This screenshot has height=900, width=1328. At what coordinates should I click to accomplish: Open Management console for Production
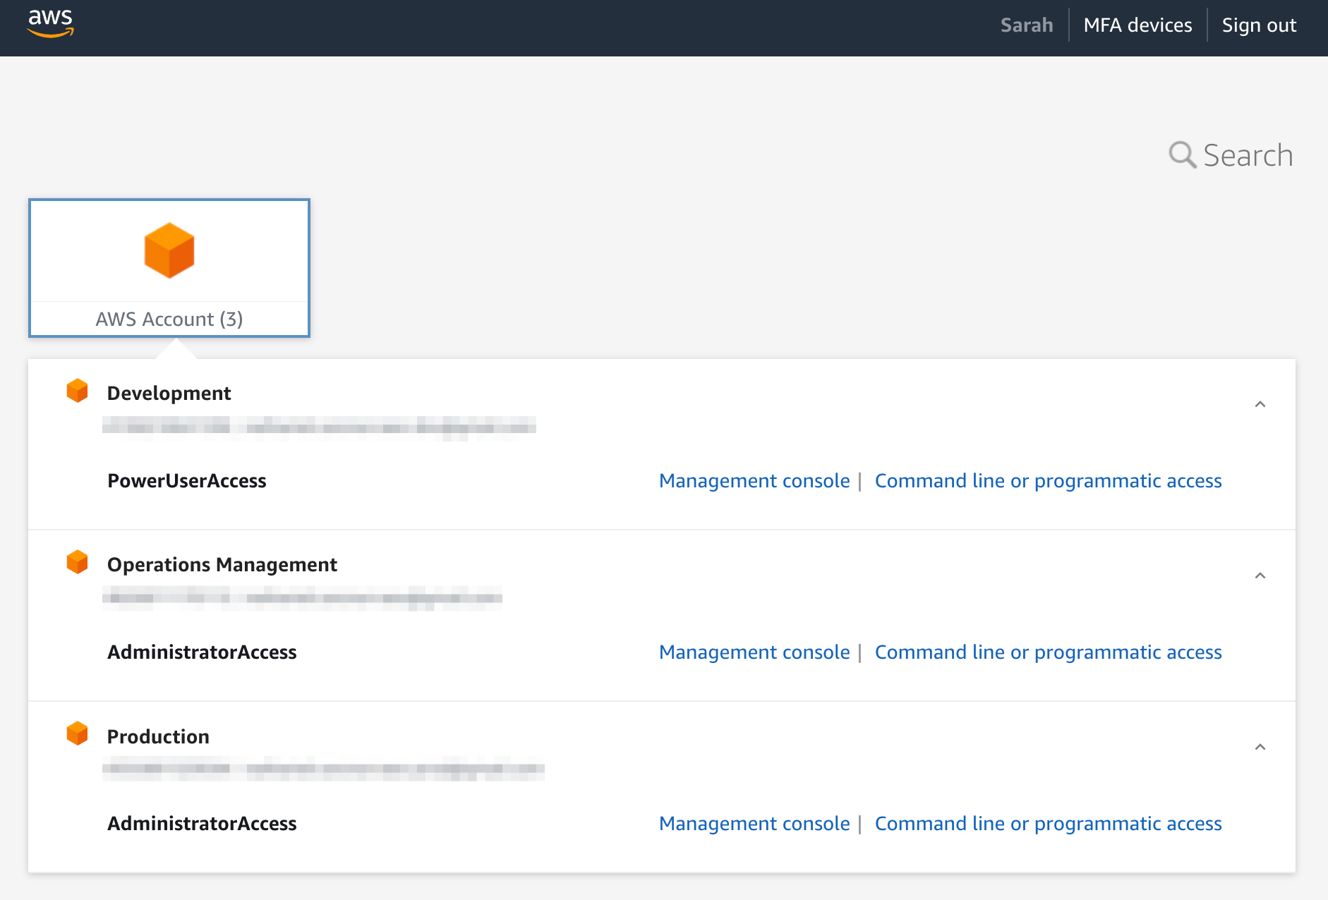tap(754, 824)
